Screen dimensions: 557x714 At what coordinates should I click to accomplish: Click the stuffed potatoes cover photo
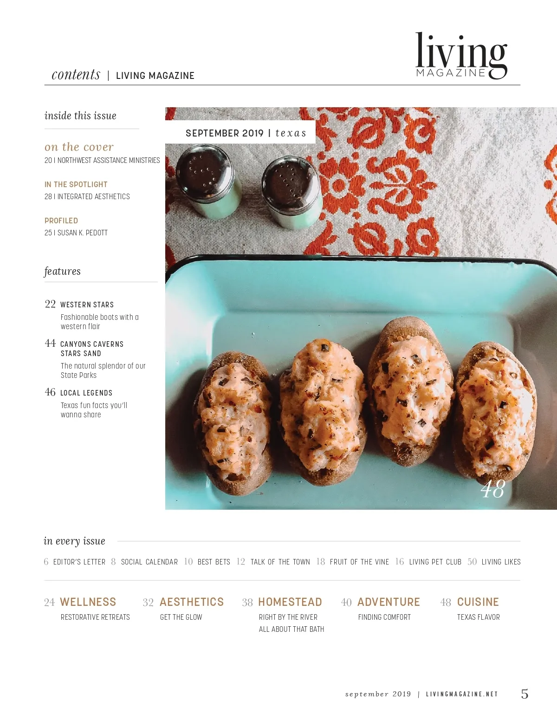(x=361, y=308)
